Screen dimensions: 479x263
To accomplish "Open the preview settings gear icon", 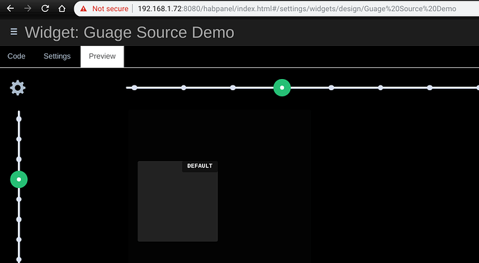I will (x=18, y=88).
